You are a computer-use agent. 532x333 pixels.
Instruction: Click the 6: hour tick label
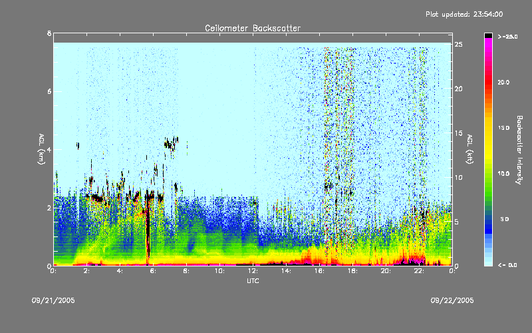[154, 271]
